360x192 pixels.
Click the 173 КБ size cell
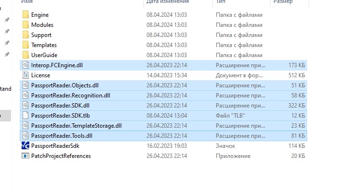pyautogui.click(x=297, y=65)
